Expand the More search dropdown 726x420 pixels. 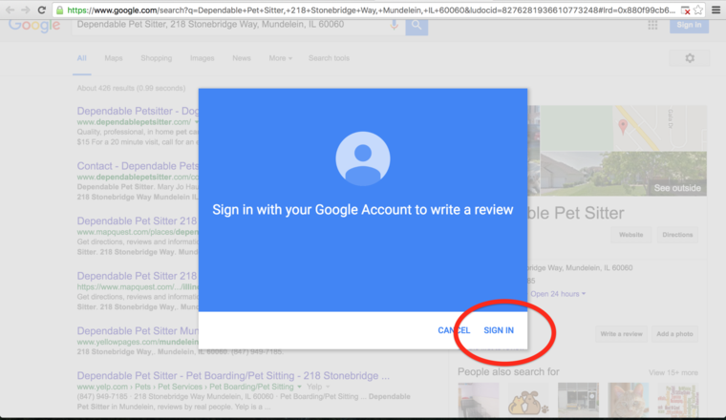pyautogui.click(x=280, y=58)
